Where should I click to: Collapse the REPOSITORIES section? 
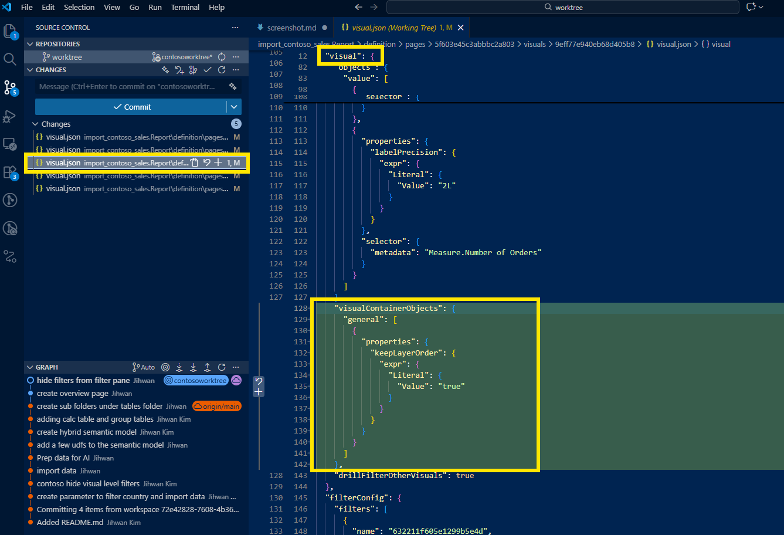coord(30,44)
